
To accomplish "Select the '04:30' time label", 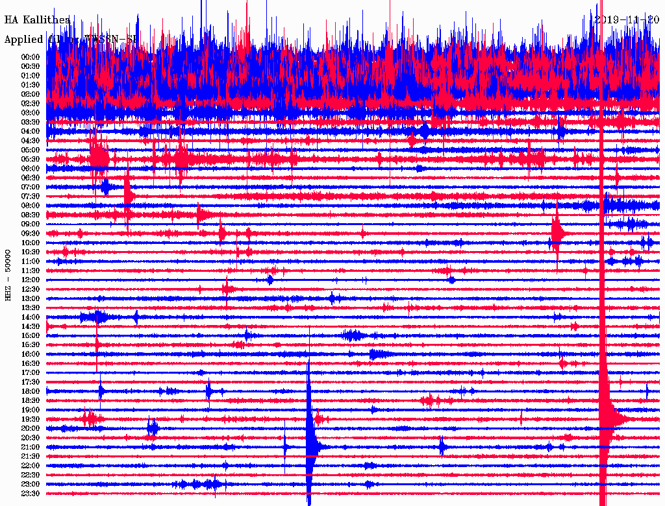I will coord(31,141).
